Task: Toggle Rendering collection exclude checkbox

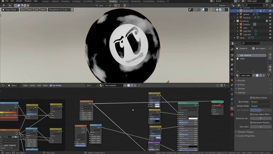Action: coord(267,21)
